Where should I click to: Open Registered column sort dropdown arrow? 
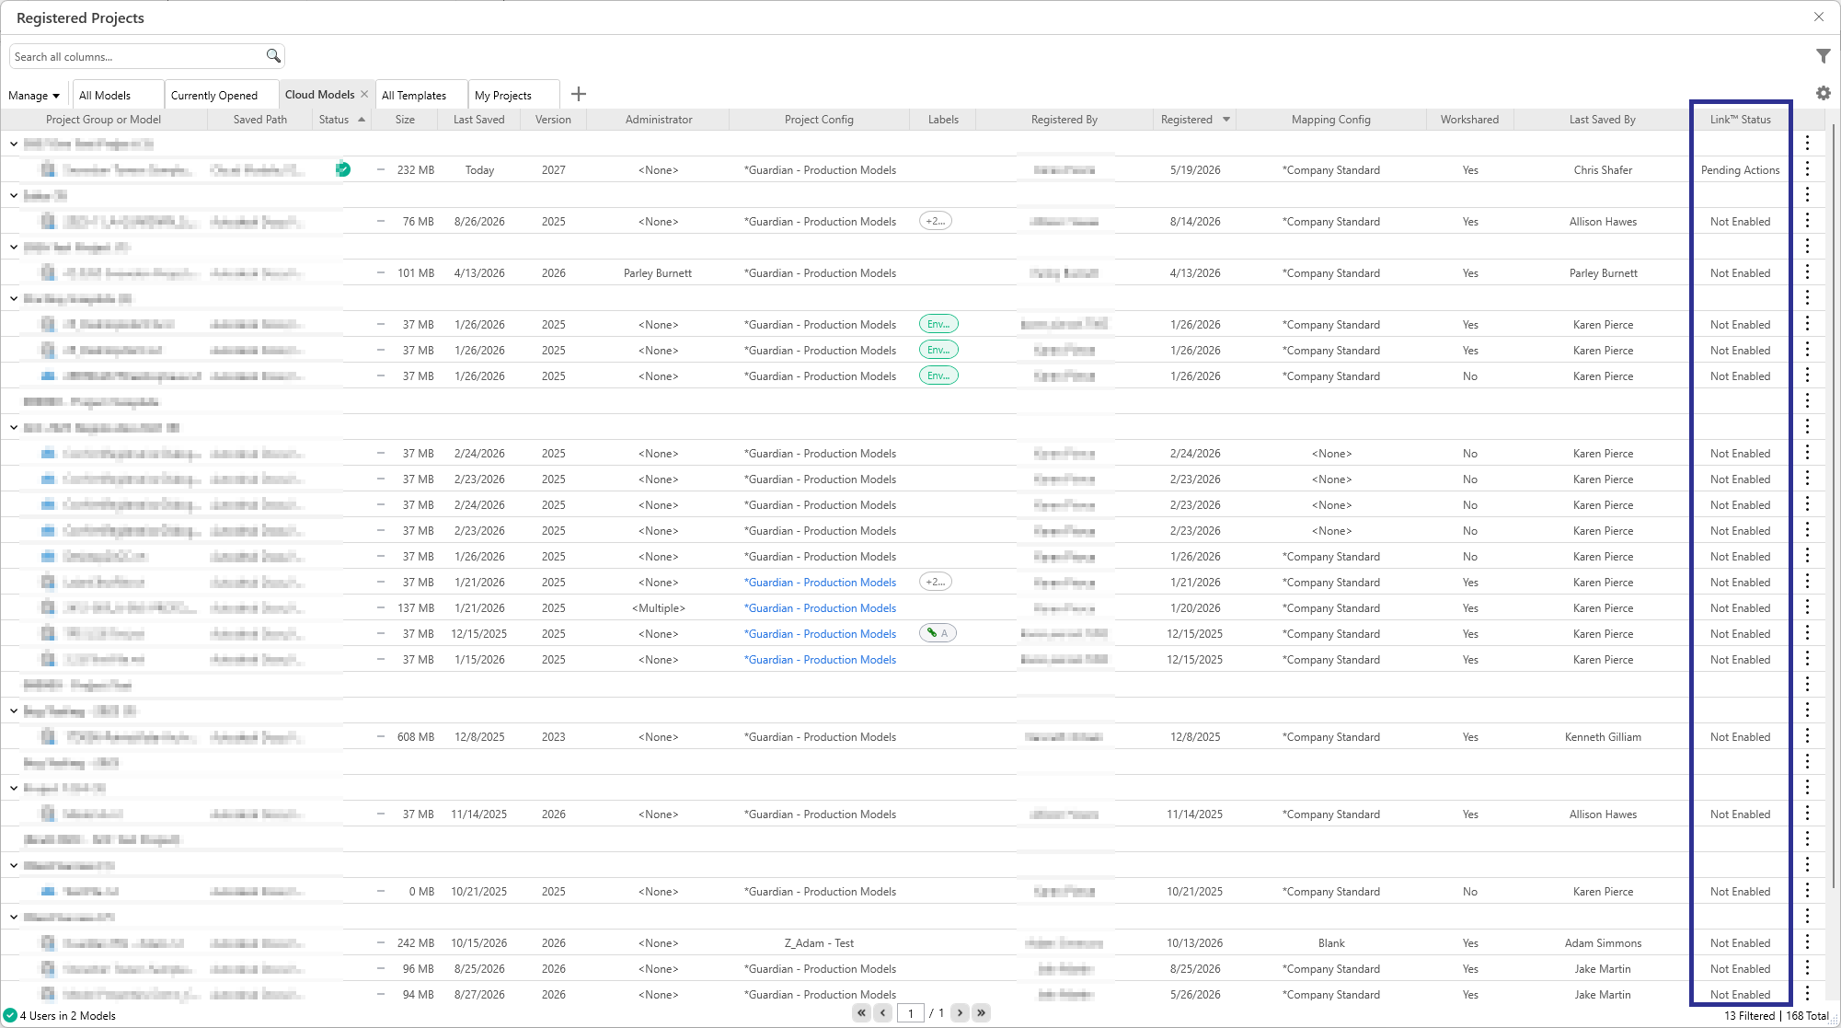[1226, 119]
